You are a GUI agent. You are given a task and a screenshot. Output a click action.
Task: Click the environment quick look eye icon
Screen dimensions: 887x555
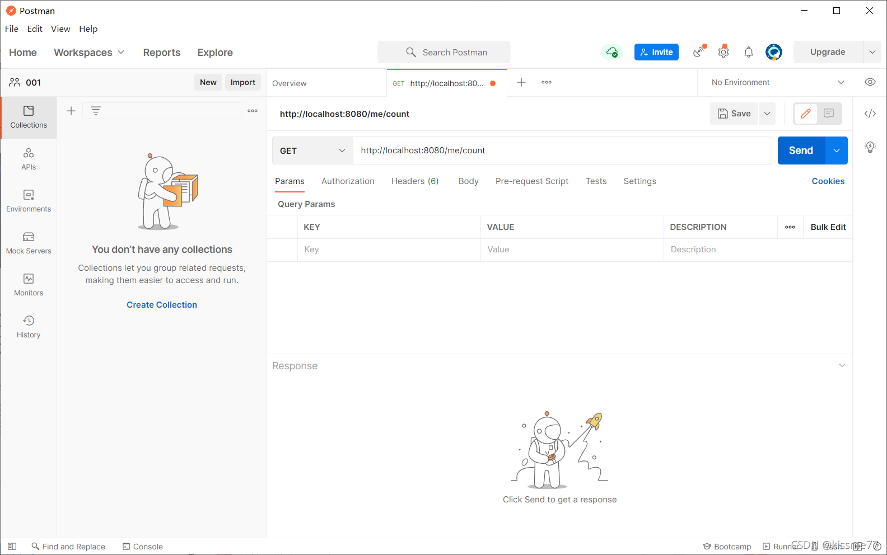[870, 82]
